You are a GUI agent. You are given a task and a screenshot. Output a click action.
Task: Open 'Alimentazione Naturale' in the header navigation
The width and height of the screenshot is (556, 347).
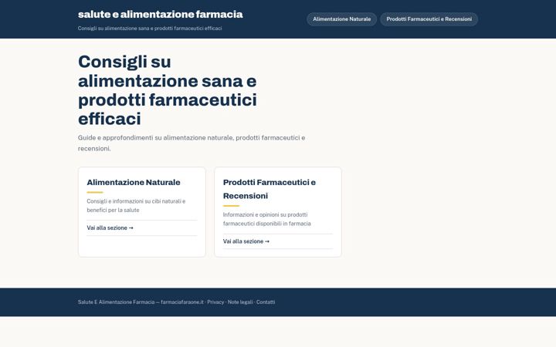pos(341,19)
